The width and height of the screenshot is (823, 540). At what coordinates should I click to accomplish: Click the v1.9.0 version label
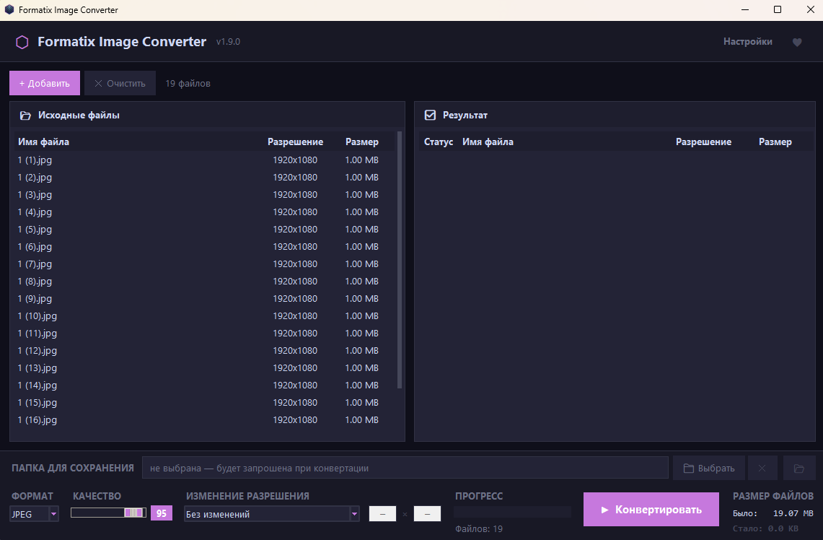[x=229, y=41]
